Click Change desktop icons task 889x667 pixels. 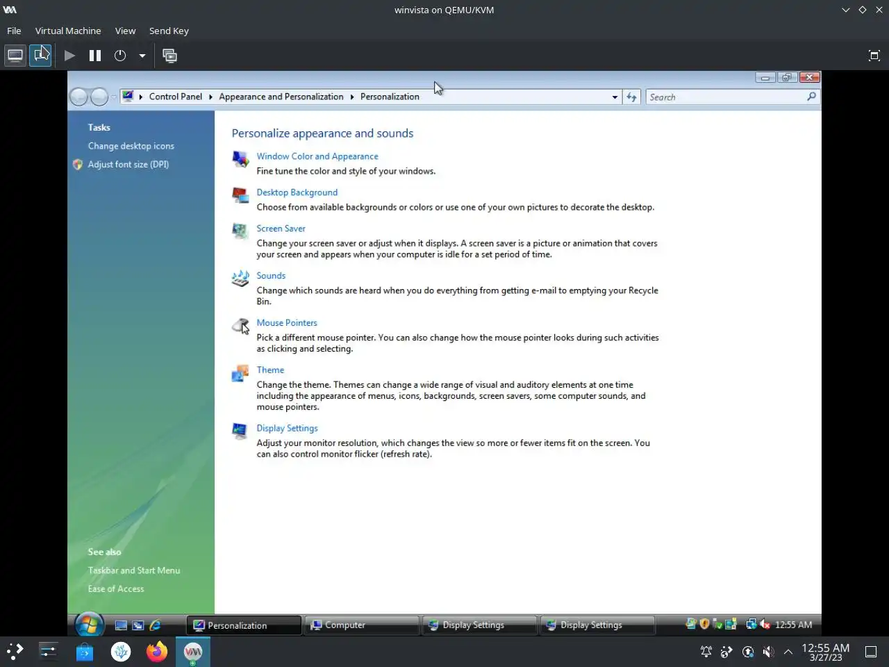[x=131, y=146]
